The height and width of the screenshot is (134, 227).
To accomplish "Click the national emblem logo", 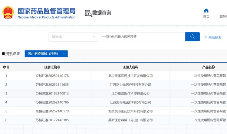I will (8, 12).
